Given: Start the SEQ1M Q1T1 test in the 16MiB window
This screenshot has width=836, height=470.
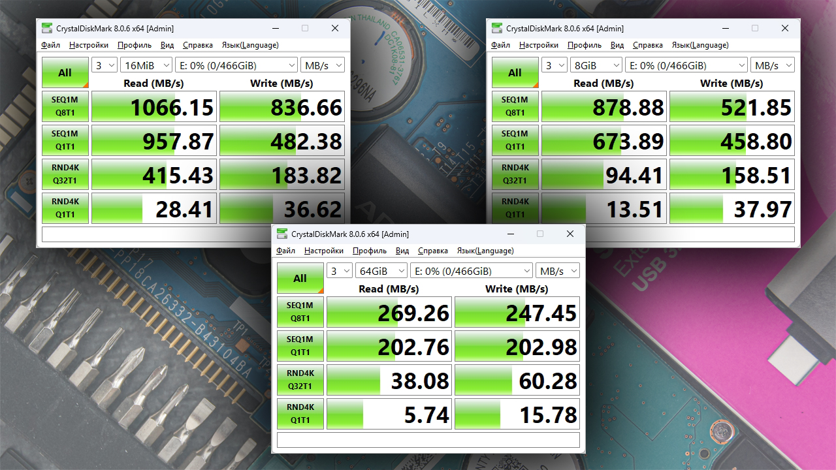Looking at the screenshot, I should point(65,140).
